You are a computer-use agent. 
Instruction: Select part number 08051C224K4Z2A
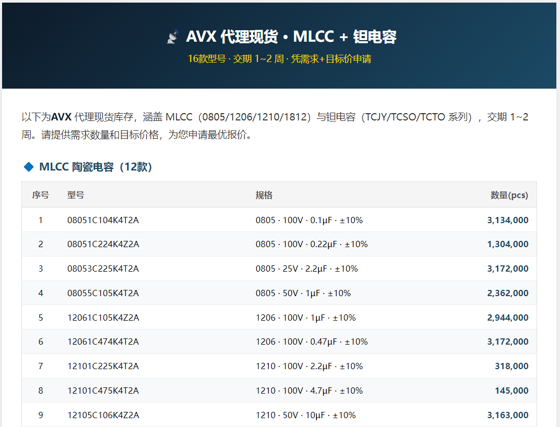tap(103, 244)
